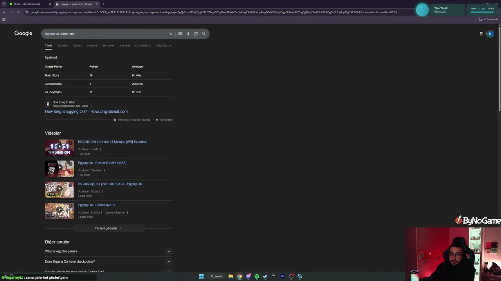Select the Tümü results tab

49,46
